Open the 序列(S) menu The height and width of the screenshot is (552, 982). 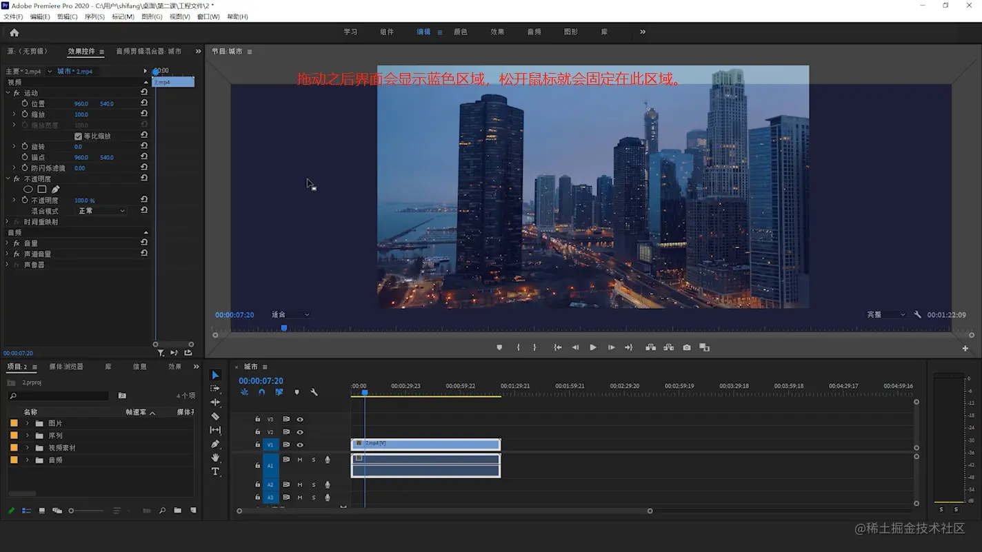(x=94, y=17)
